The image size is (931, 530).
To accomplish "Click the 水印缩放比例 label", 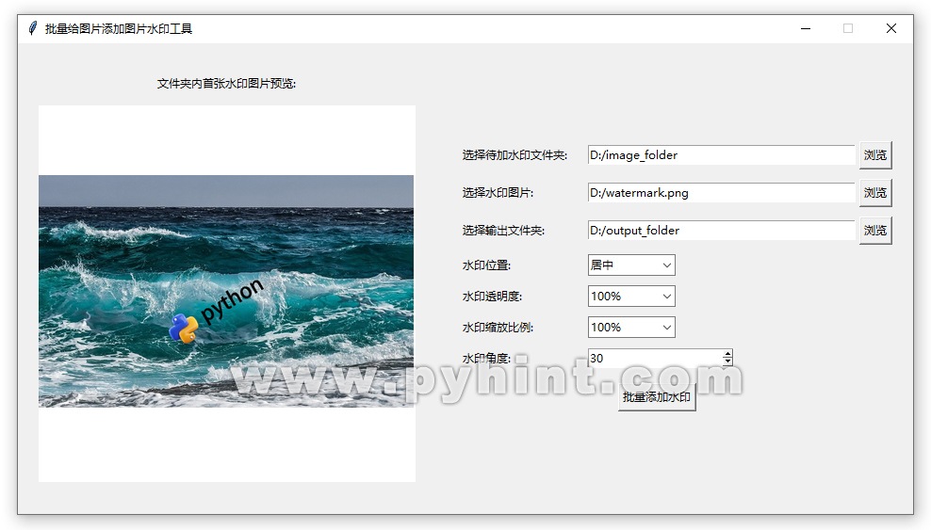I will tap(498, 328).
